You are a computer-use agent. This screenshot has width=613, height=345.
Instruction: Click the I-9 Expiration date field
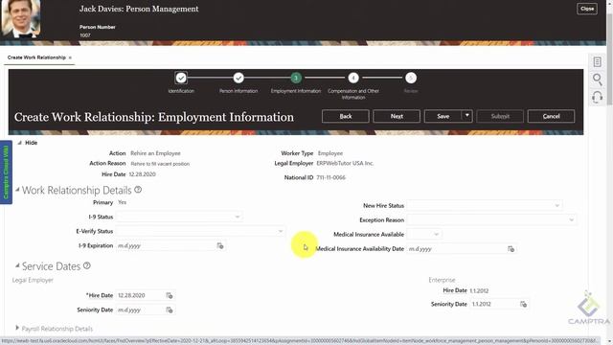(166, 245)
